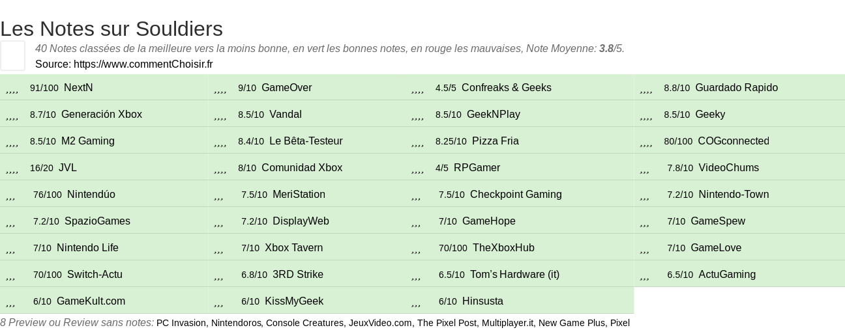This screenshot has width=845, height=330.
Task: Click the stars icon next to Nintendo-Town
Action: (644, 196)
